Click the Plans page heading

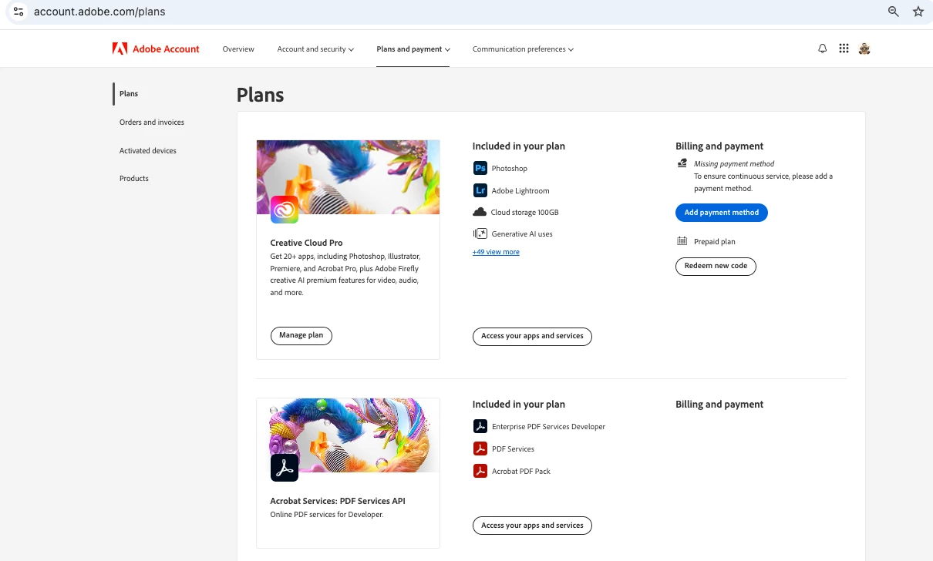[x=261, y=95]
